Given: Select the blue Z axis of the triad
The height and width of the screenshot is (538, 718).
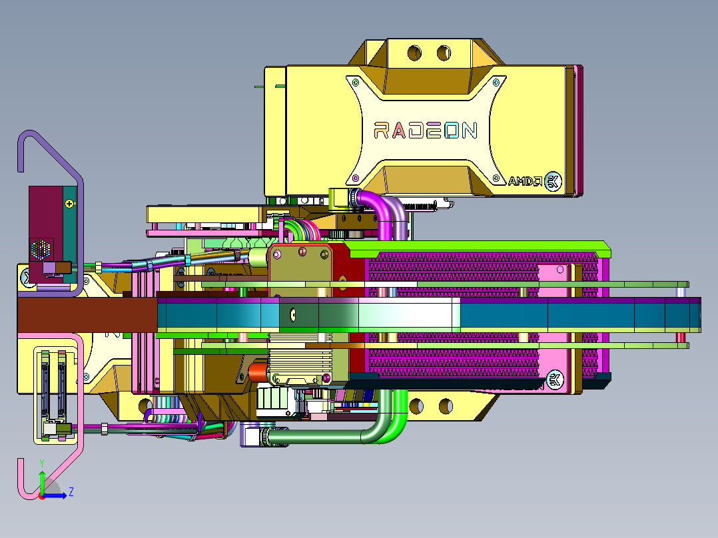Looking at the screenshot, I should click(56, 495).
